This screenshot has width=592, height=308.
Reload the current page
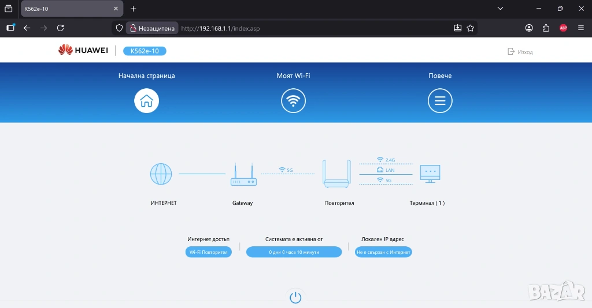tap(60, 28)
